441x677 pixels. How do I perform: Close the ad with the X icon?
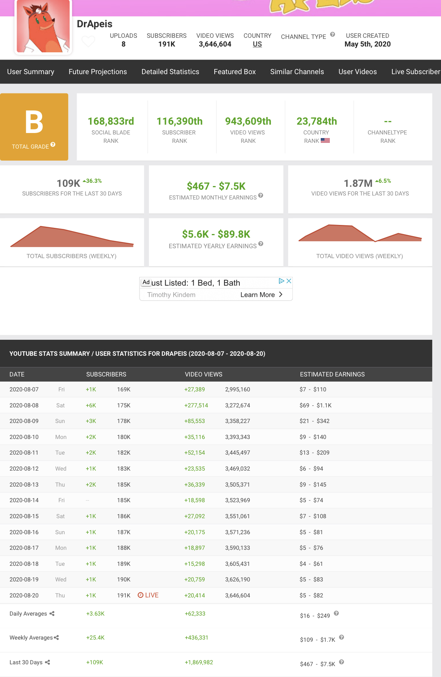pyautogui.click(x=289, y=281)
